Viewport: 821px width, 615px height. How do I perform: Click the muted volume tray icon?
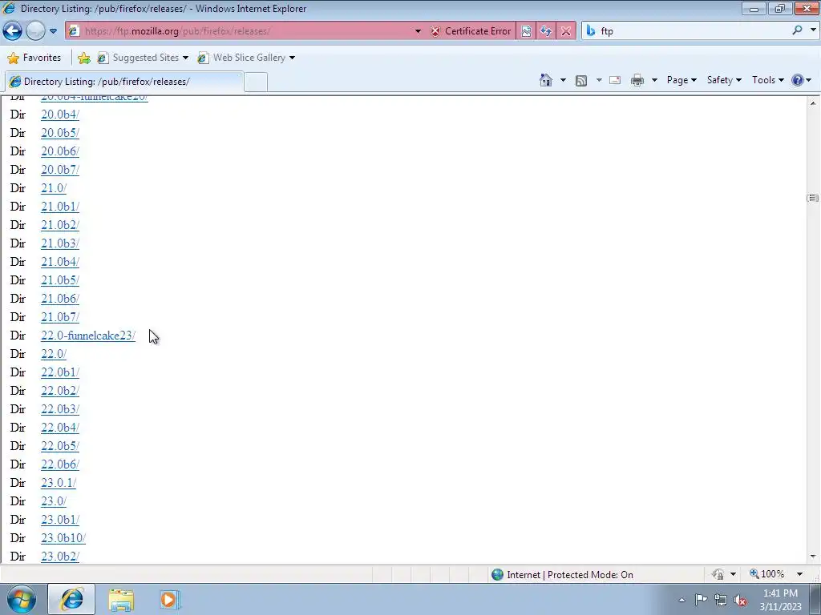tap(740, 601)
